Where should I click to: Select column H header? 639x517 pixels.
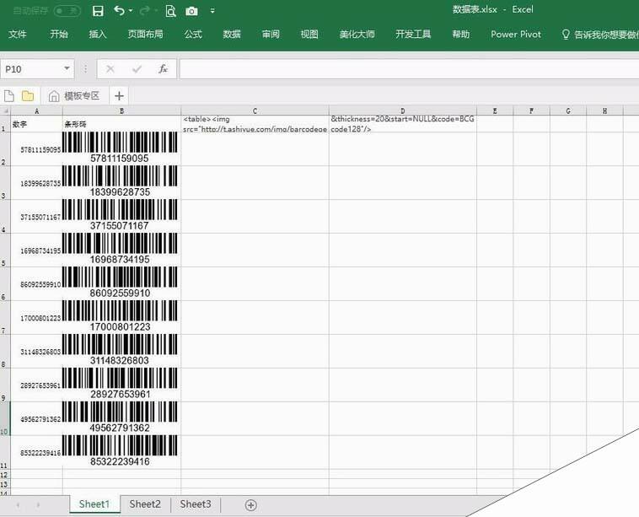point(604,110)
